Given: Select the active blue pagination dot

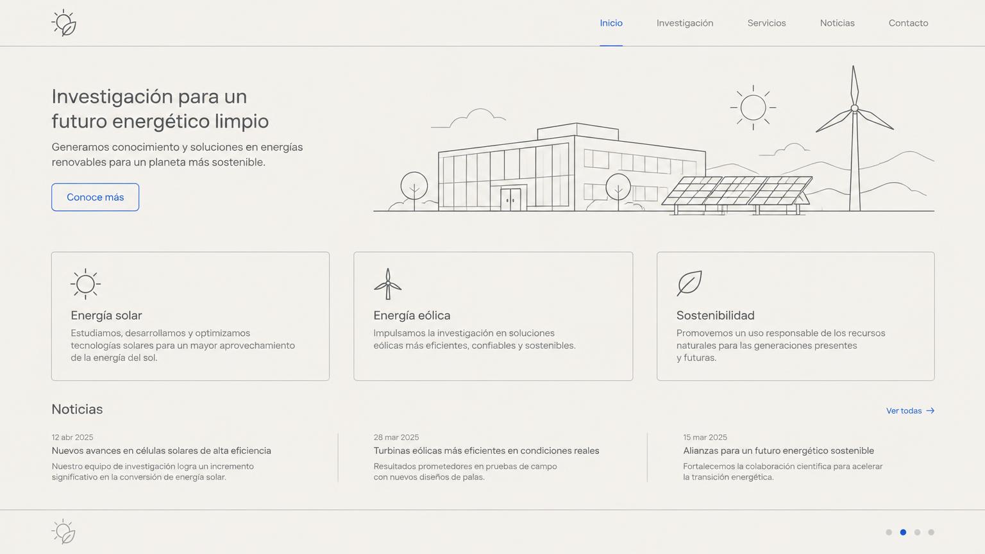Looking at the screenshot, I should (x=903, y=532).
